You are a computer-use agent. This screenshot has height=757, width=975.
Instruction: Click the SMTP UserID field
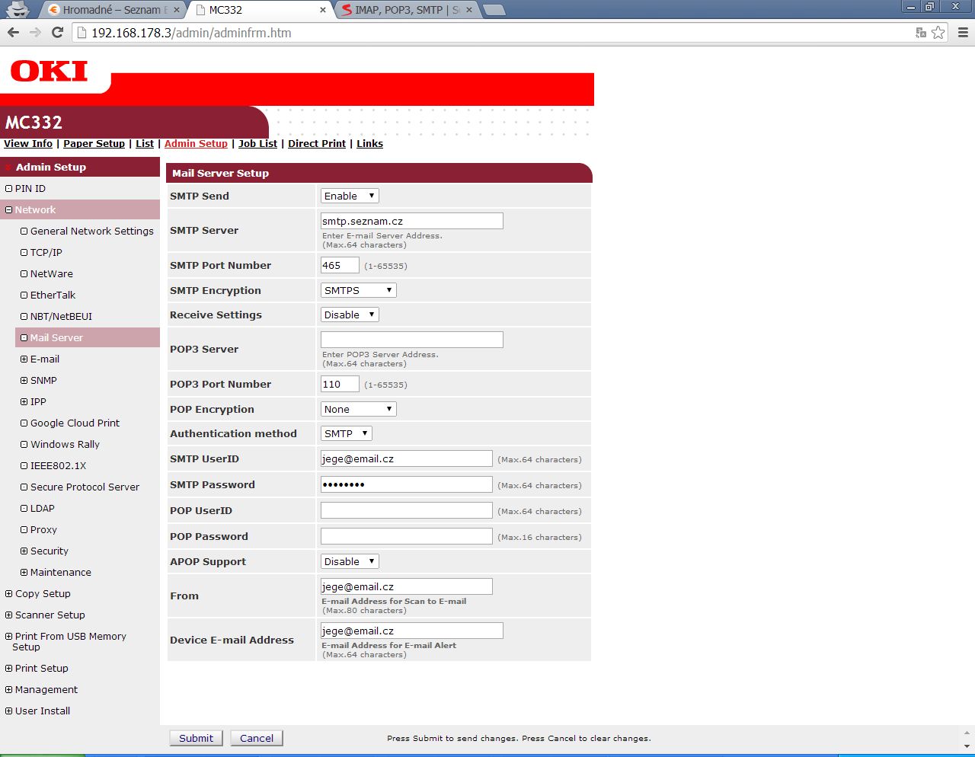click(407, 458)
